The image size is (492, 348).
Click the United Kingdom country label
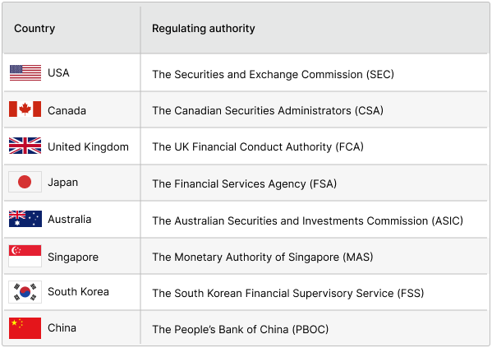click(88, 146)
